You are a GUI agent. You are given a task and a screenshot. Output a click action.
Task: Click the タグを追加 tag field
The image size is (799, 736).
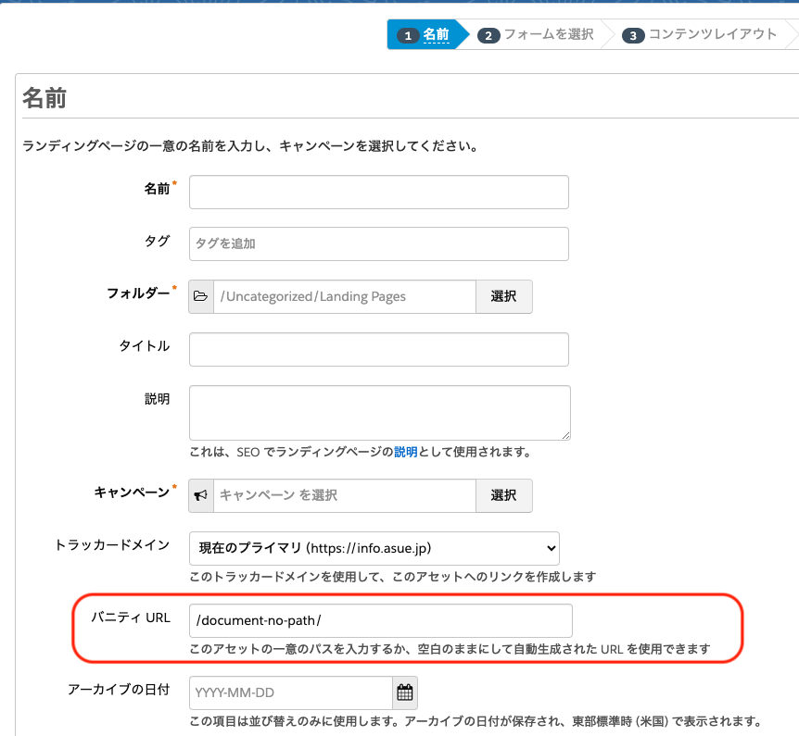pyautogui.click(x=378, y=243)
